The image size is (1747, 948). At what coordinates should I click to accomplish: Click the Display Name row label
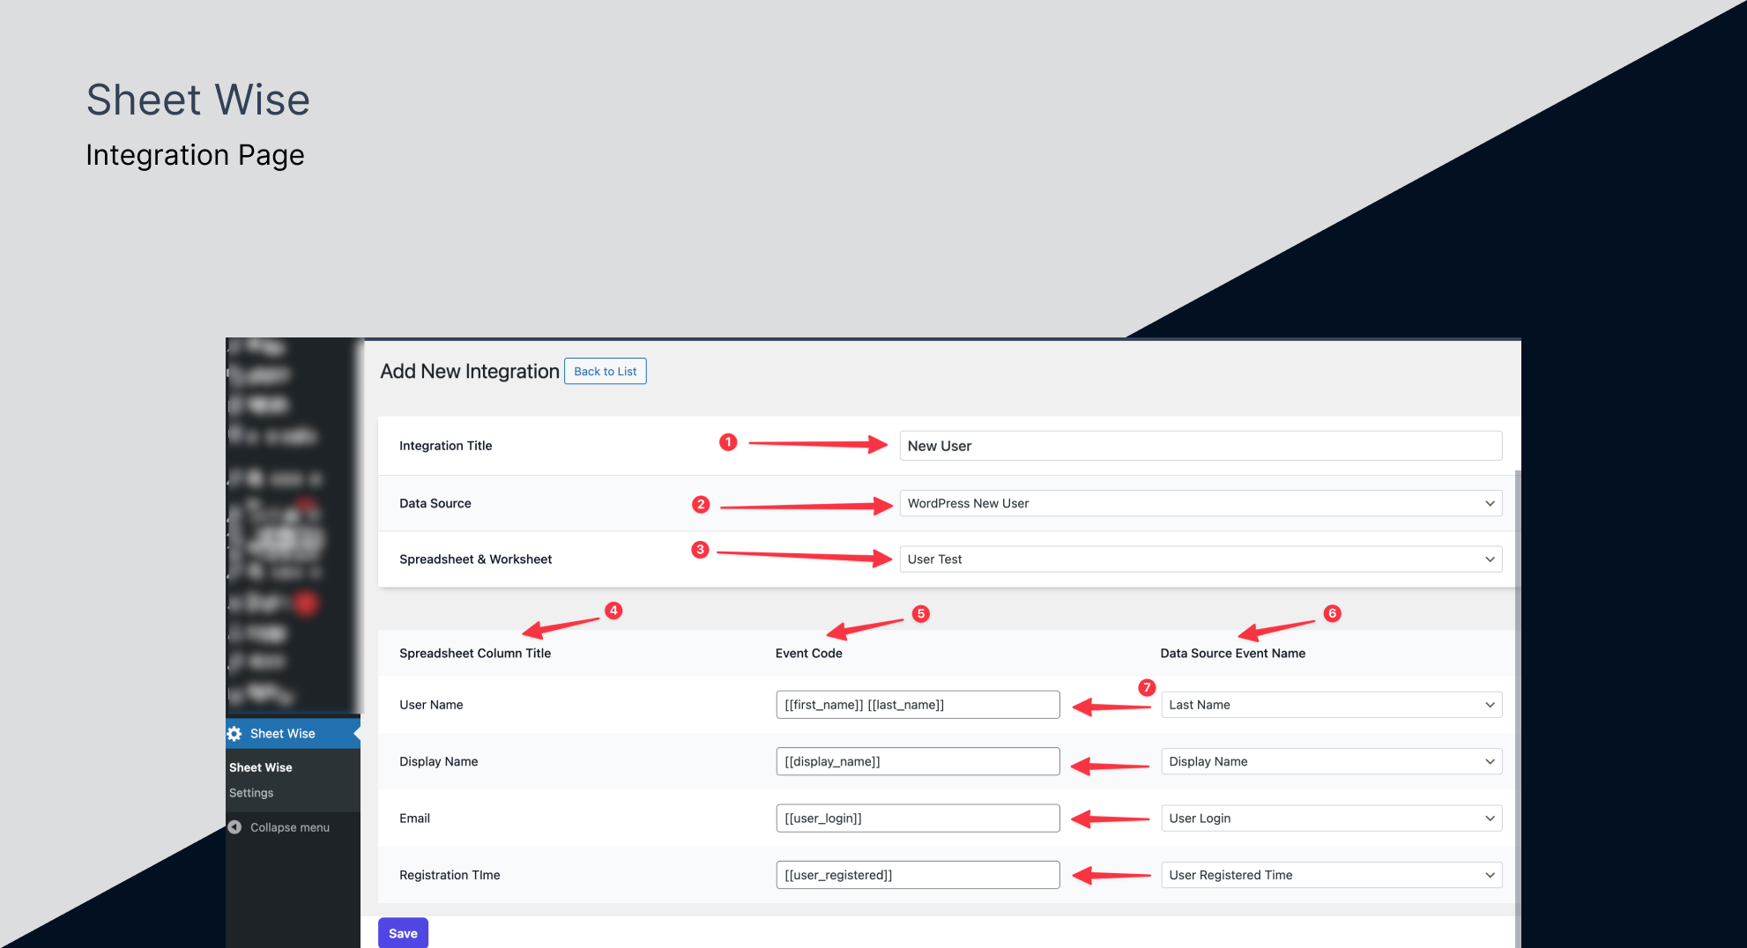click(x=438, y=761)
